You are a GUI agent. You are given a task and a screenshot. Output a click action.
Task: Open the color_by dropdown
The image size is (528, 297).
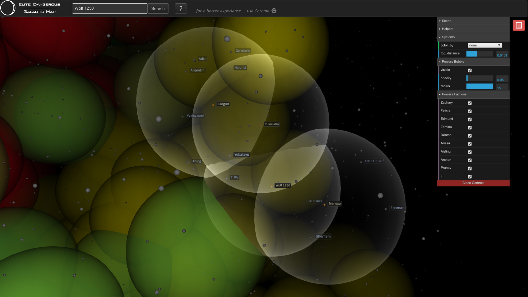tap(485, 45)
